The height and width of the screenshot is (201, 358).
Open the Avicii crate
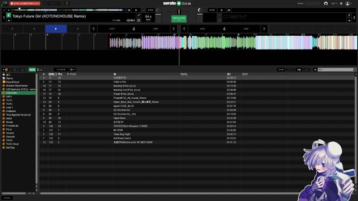click(x=18, y=118)
